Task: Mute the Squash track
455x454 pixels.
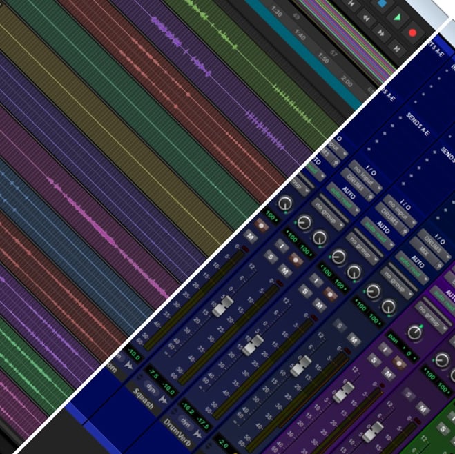Action: (x=284, y=271)
